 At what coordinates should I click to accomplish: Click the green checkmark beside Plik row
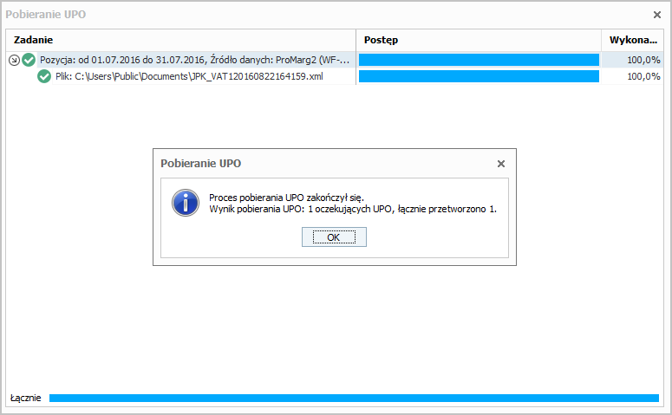tap(44, 76)
